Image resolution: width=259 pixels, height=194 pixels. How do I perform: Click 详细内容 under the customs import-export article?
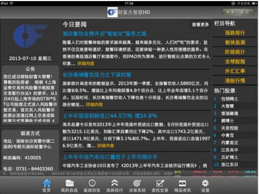(105, 146)
